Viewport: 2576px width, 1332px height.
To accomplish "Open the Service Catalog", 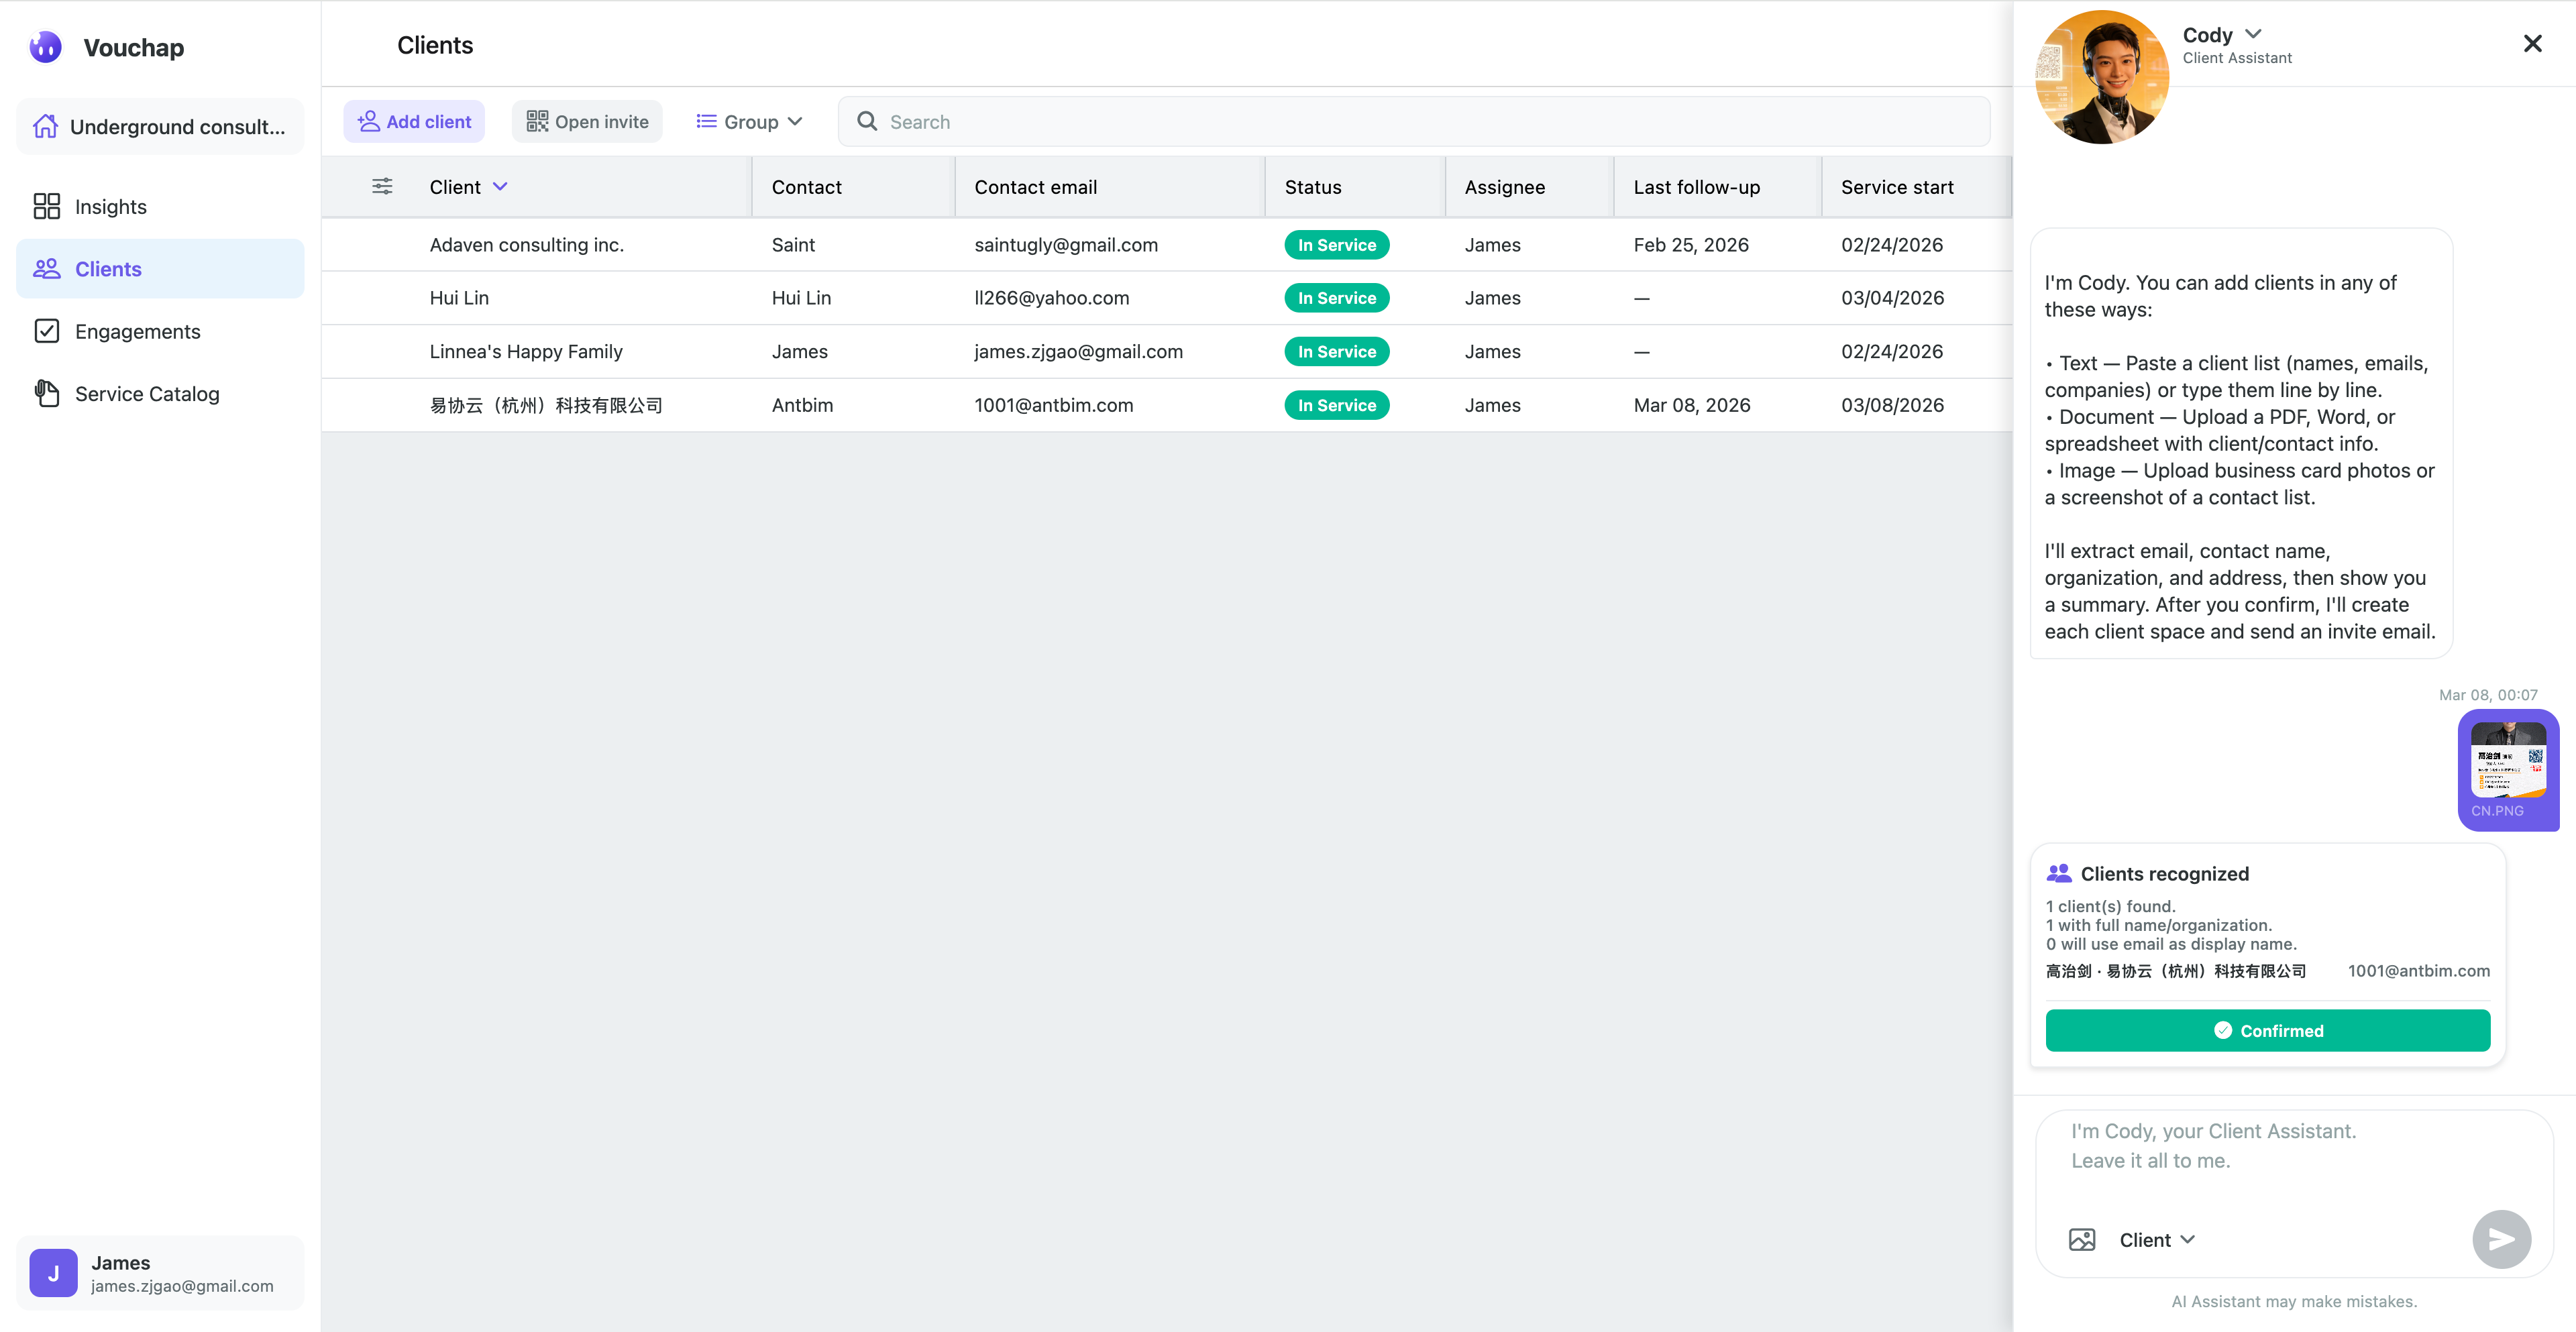I will 146,393.
